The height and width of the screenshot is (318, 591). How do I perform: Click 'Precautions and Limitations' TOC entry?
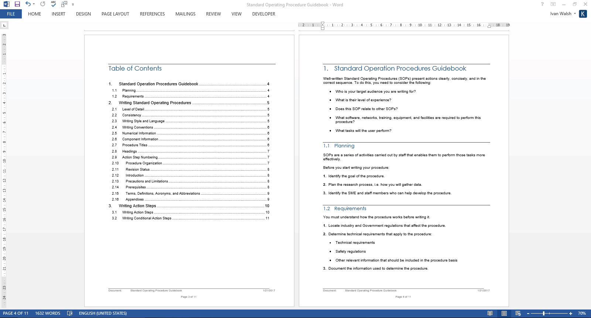click(147, 181)
